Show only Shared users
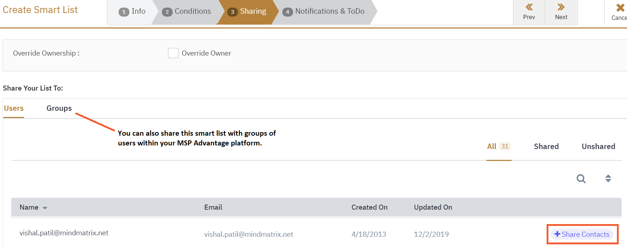This screenshot has width=627, height=249. 546,147
